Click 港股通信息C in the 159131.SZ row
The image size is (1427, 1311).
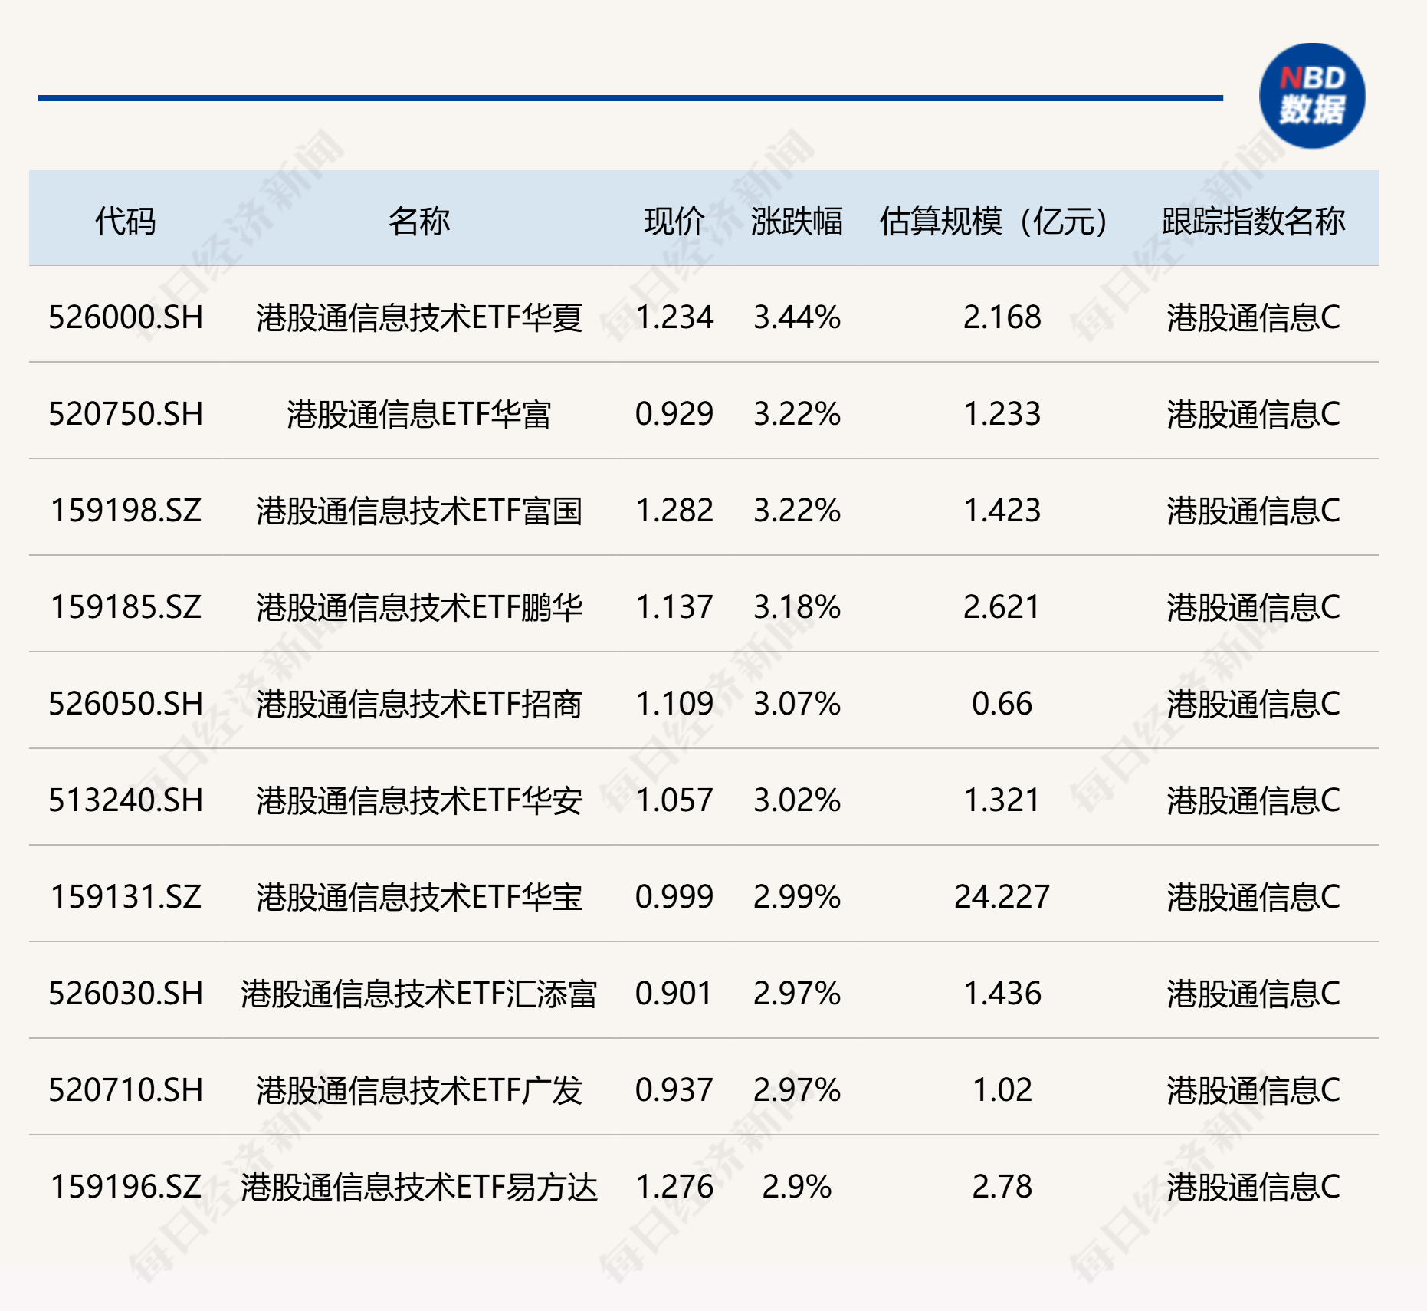tap(1254, 897)
